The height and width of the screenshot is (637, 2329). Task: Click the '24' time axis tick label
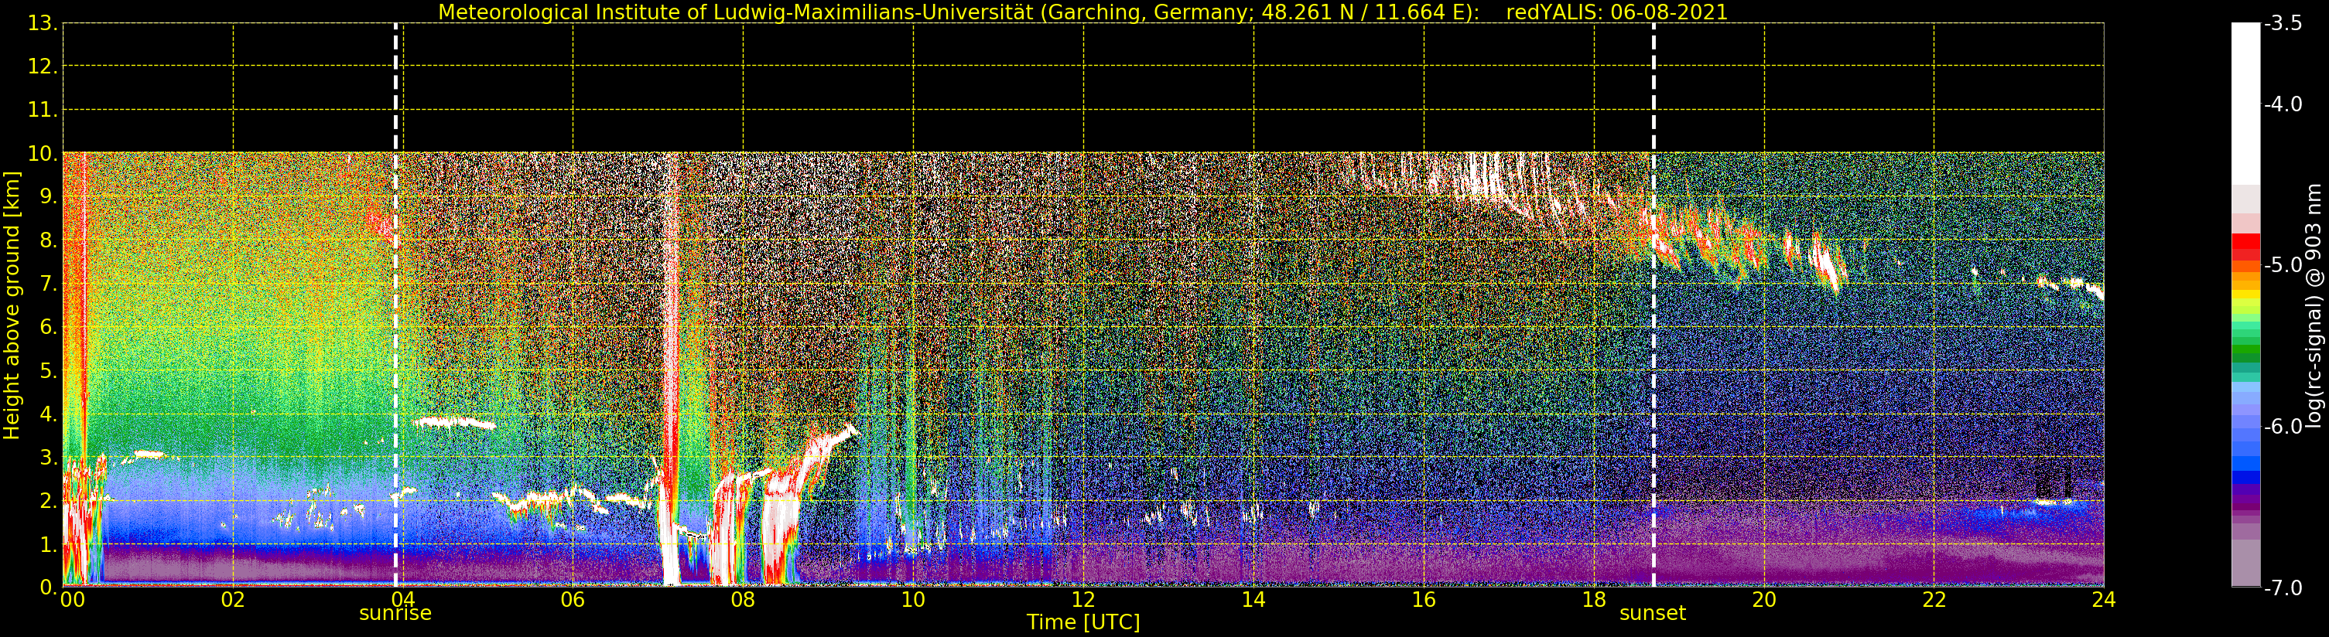click(2104, 600)
